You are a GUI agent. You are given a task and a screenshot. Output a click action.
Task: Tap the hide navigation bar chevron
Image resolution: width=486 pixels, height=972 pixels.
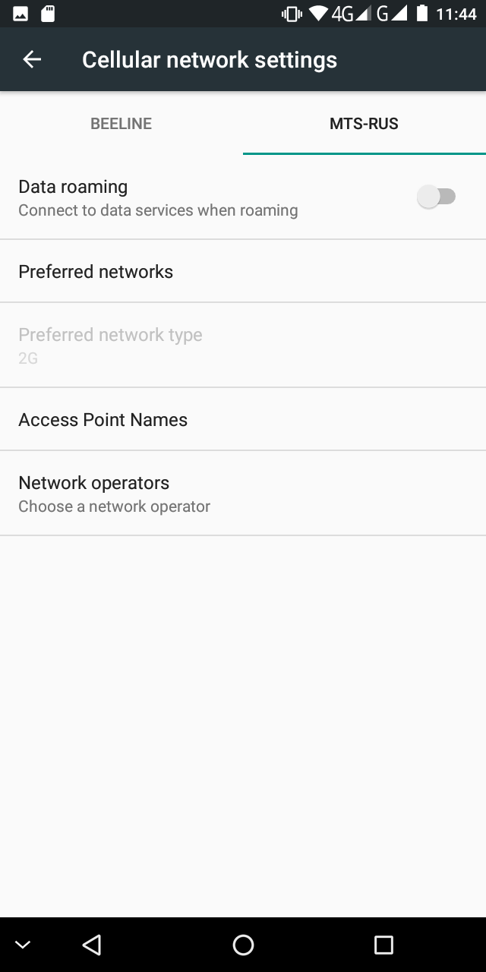(23, 945)
